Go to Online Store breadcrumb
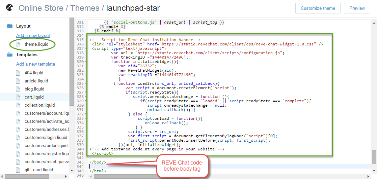The image size is (377, 179). click(41, 8)
